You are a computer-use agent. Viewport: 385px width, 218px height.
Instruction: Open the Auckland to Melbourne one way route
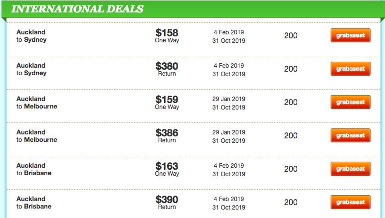(x=37, y=103)
